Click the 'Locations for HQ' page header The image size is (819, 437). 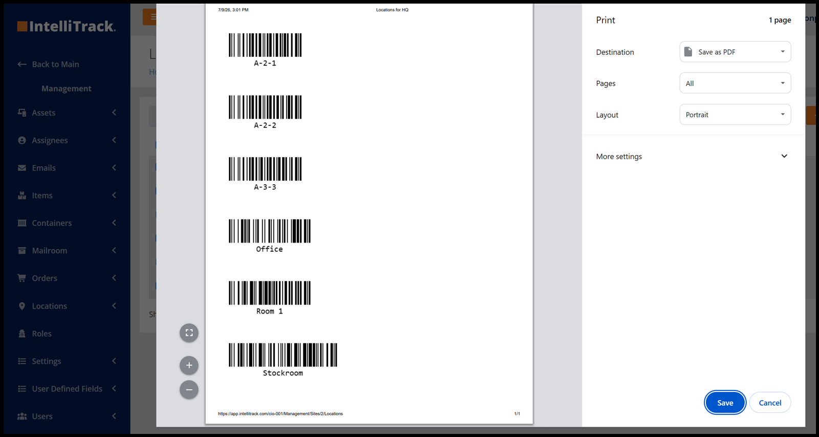point(392,10)
